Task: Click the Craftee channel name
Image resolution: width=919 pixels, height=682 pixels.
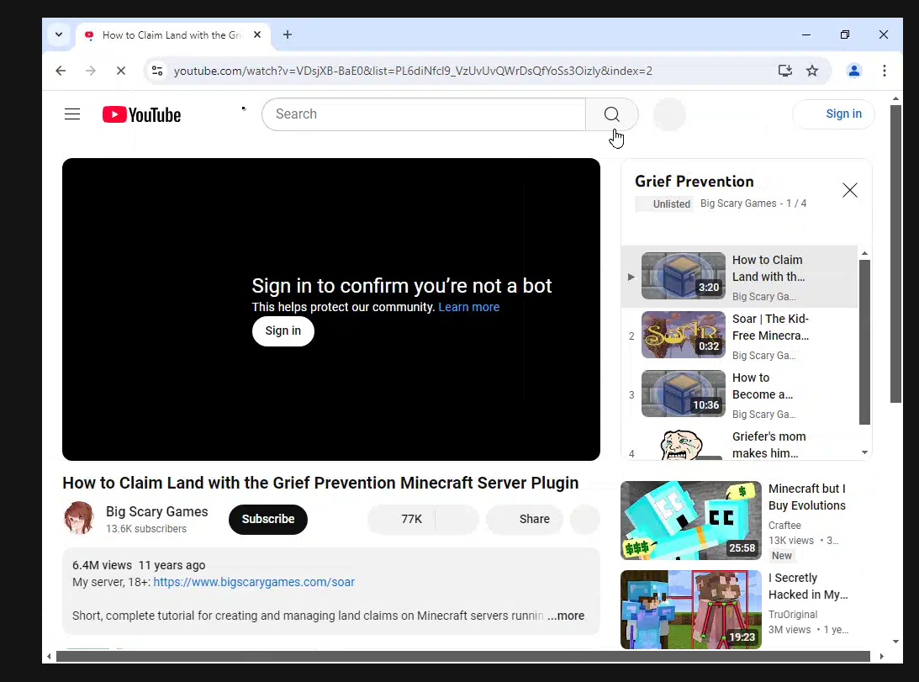Action: 784,526
